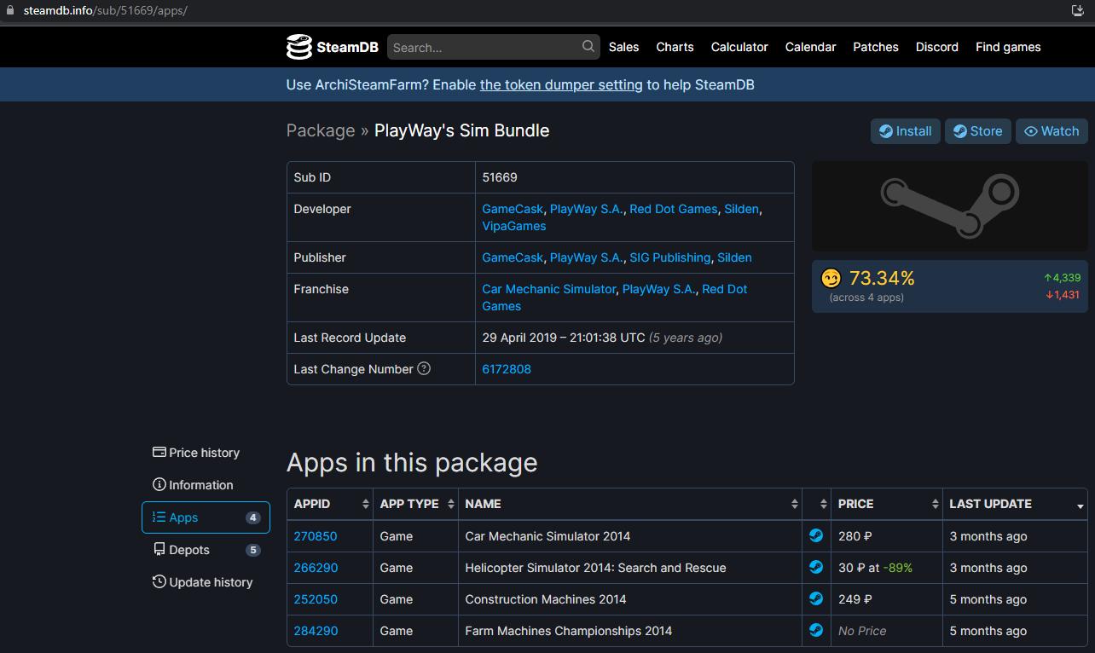This screenshot has height=653, width=1095.
Task: Open change number 6172808 link
Action: [507, 369]
